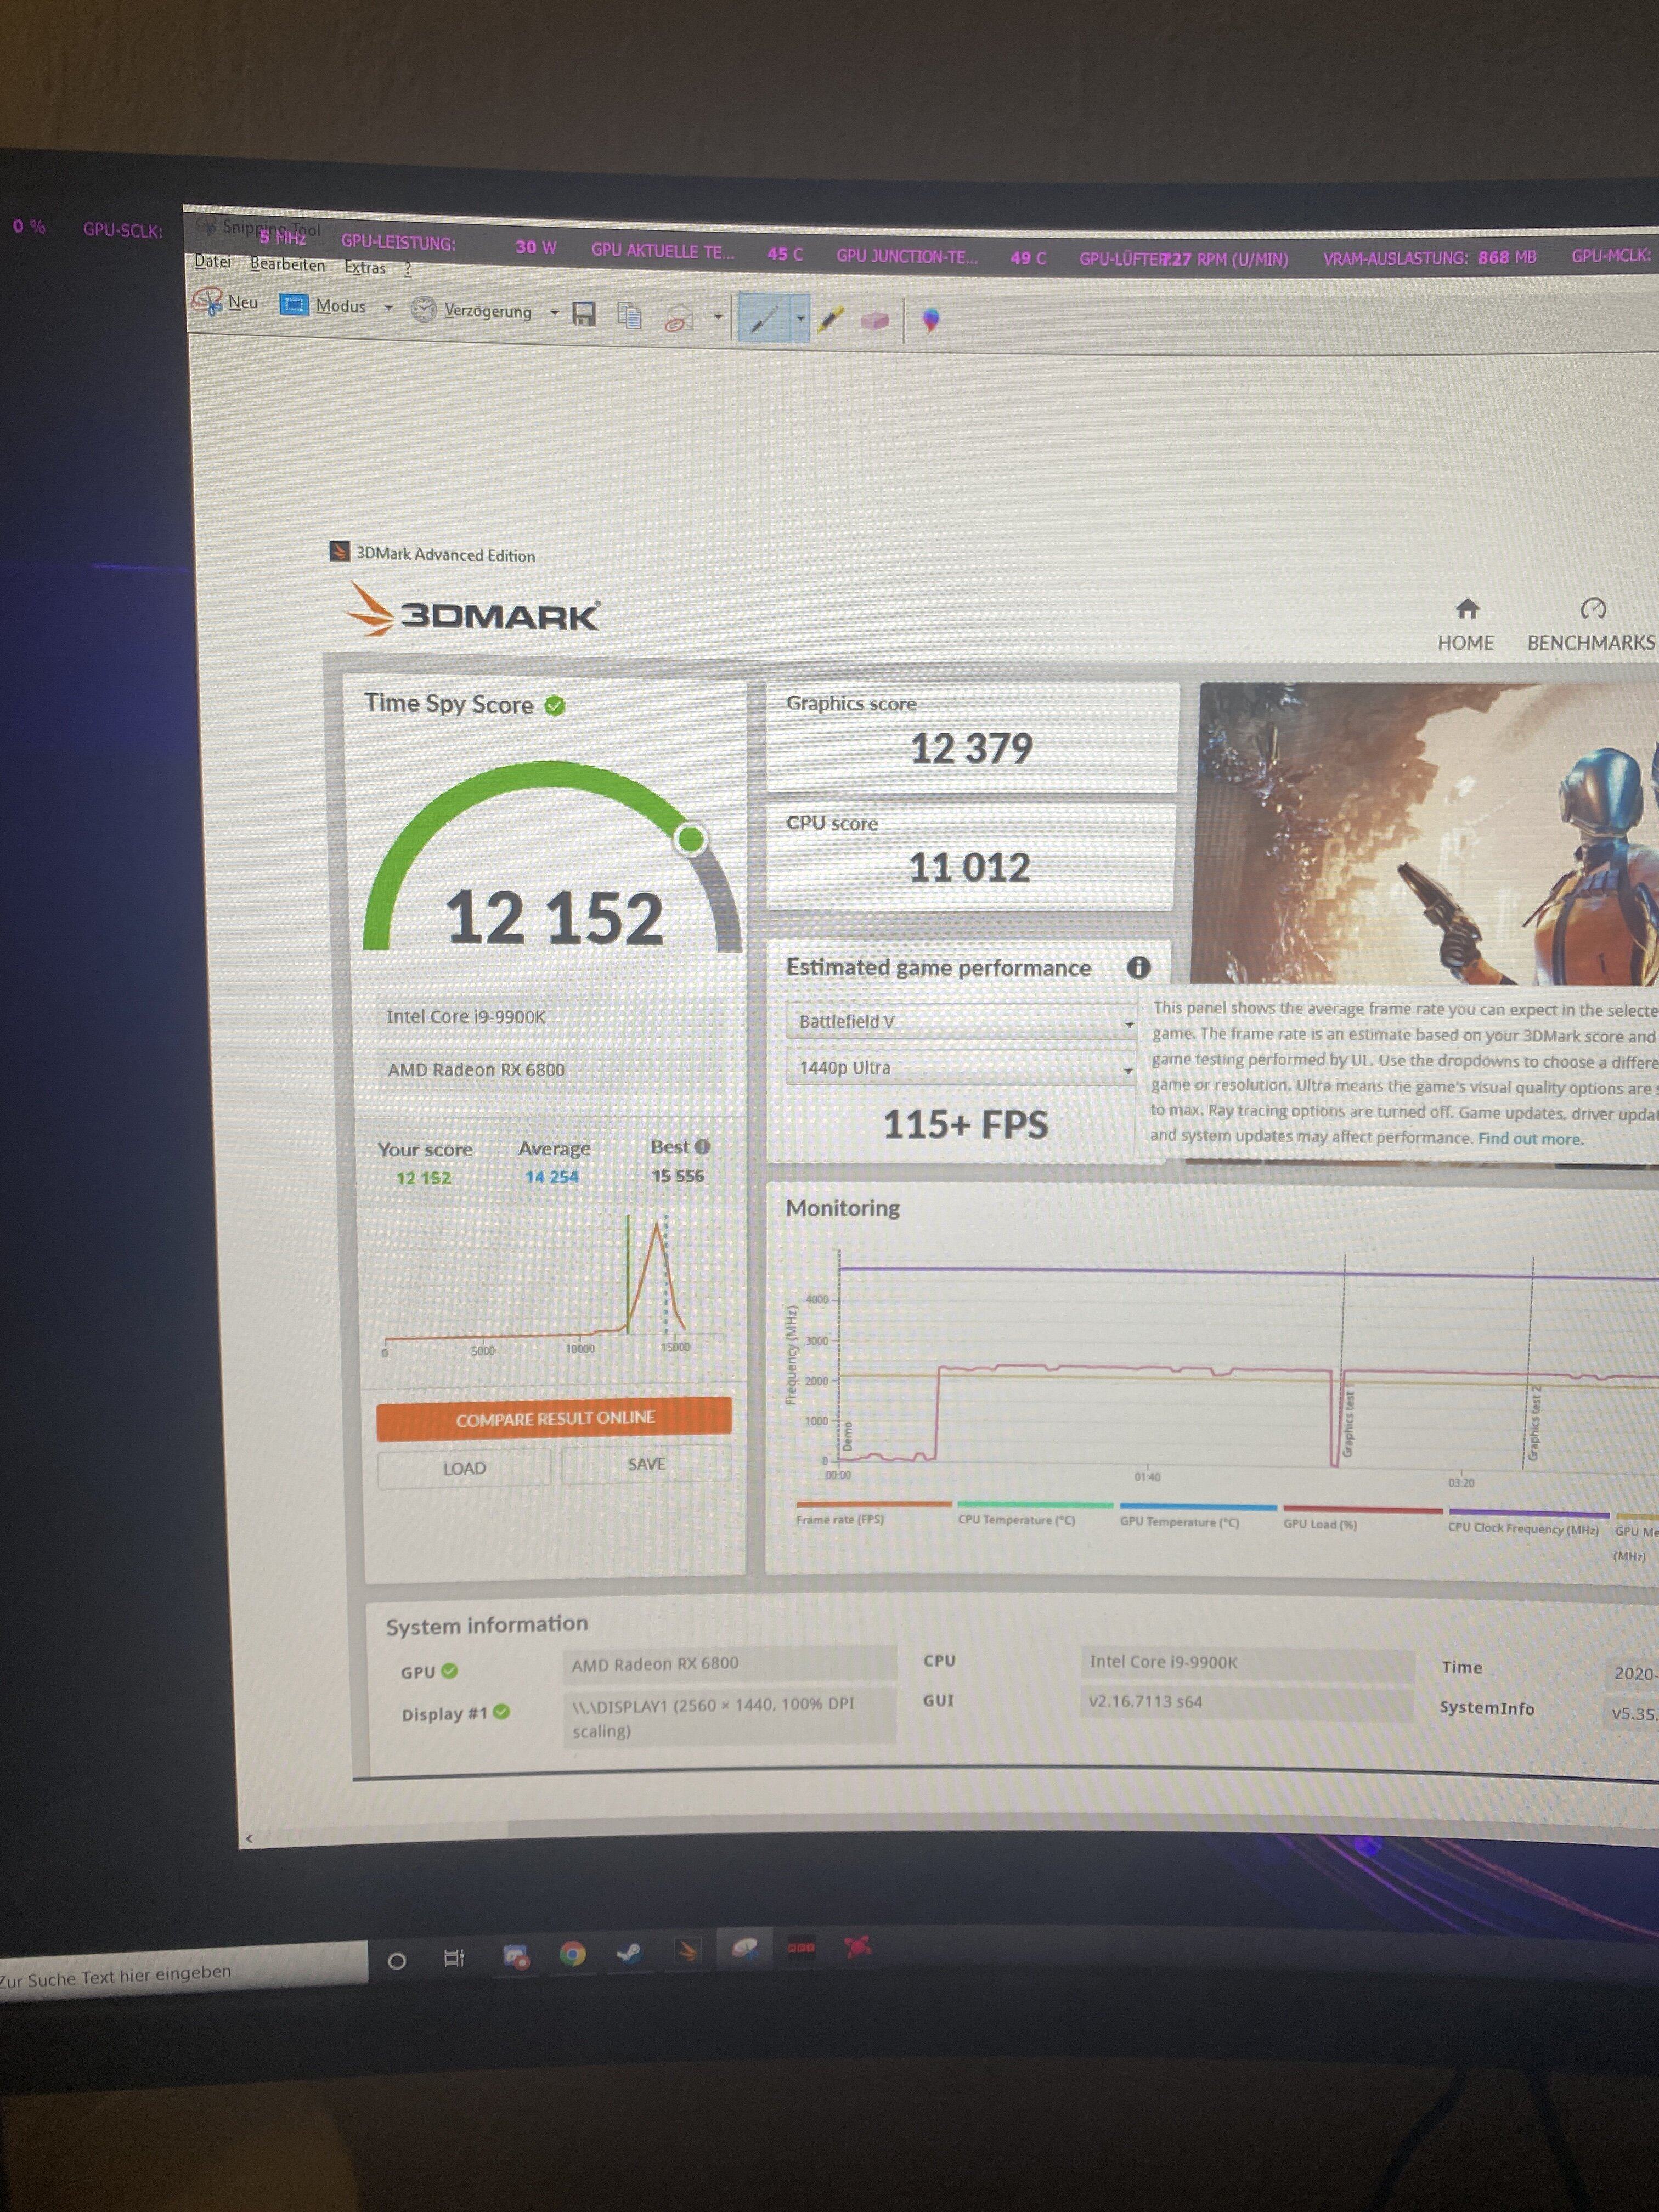Click the green checkmark beside Time Spy Score

tap(555, 706)
